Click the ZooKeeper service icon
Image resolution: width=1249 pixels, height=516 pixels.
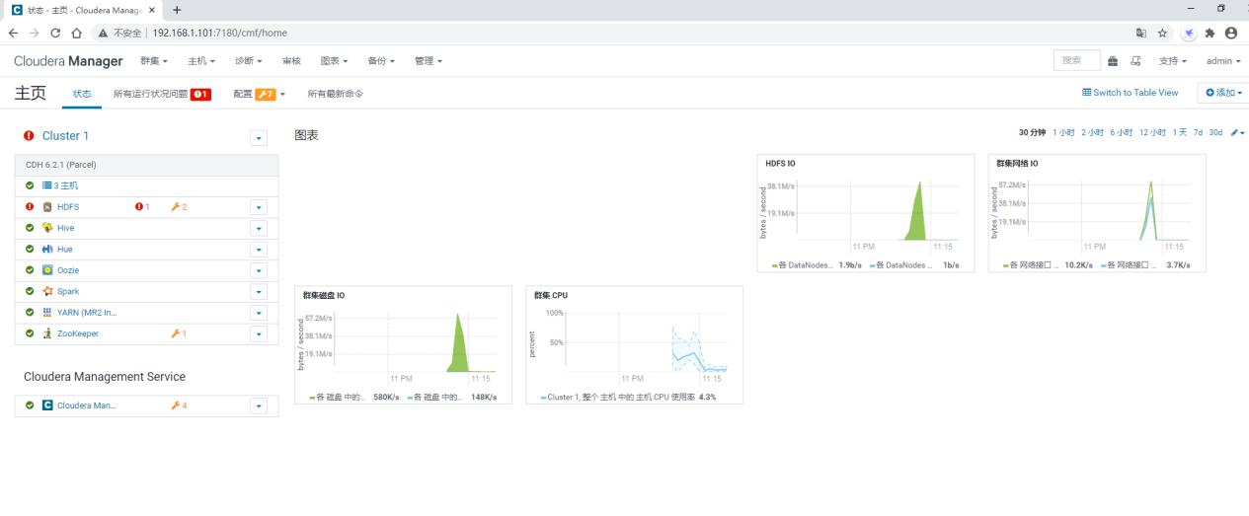pyautogui.click(x=47, y=333)
